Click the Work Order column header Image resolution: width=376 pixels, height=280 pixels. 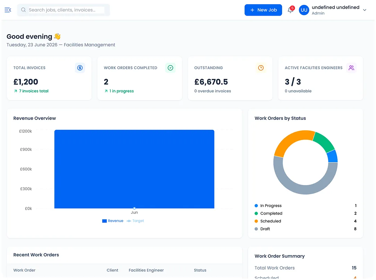tap(24, 270)
